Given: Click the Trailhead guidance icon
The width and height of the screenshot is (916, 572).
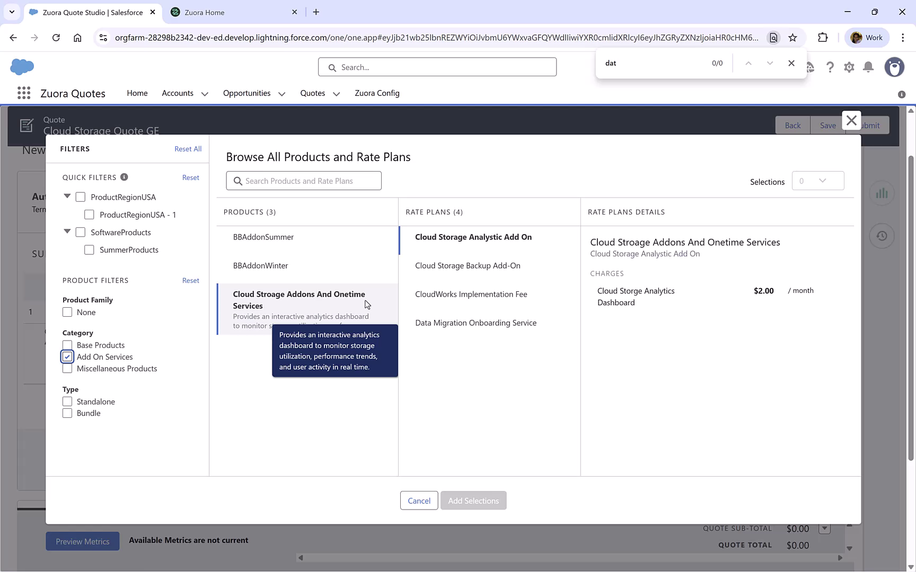Looking at the screenshot, I should pyautogui.click(x=810, y=67).
